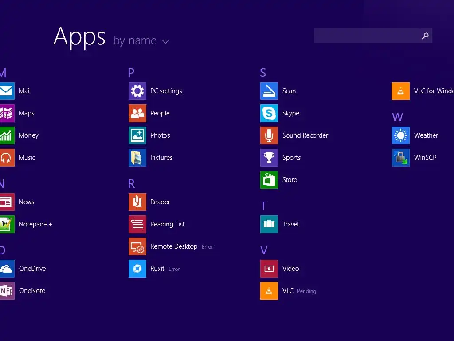Viewport: 454px width, 341px height.
Task: Click the 'Pending' status beside VLC
Action: point(307,291)
